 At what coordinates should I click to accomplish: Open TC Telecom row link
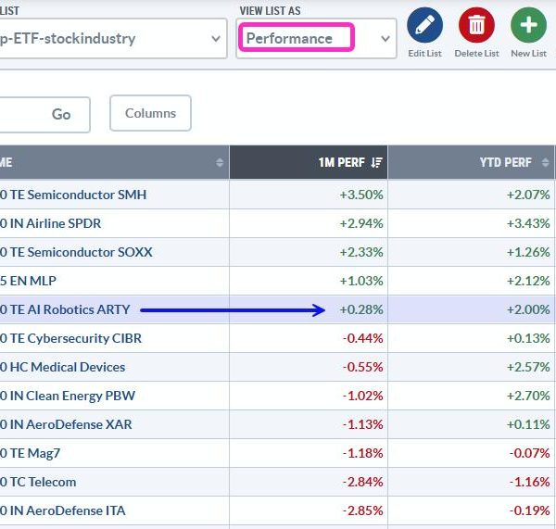pyautogui.click(x=38, y=482)
